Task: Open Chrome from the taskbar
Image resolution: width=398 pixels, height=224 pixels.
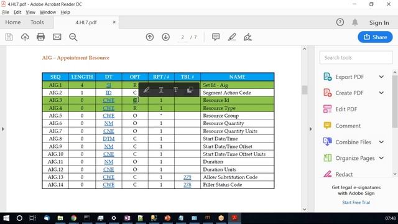Action: [73, 218]
